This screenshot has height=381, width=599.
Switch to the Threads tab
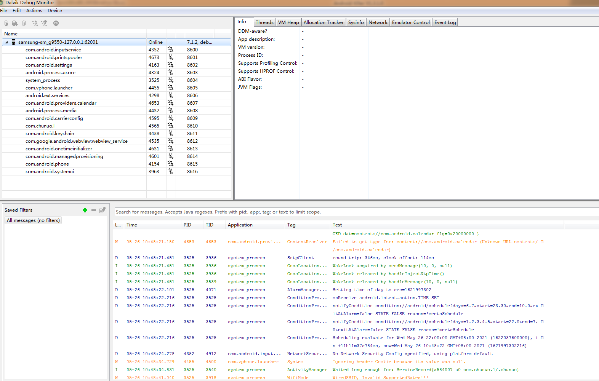click(264, 22)
